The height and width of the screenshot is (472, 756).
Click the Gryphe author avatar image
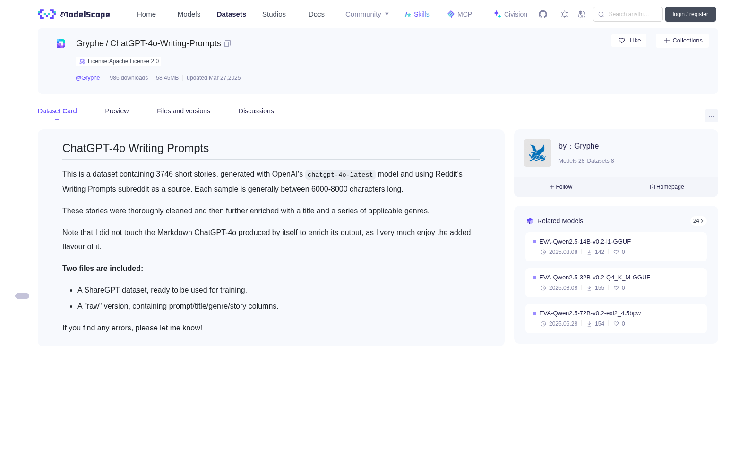pos(538,153)
